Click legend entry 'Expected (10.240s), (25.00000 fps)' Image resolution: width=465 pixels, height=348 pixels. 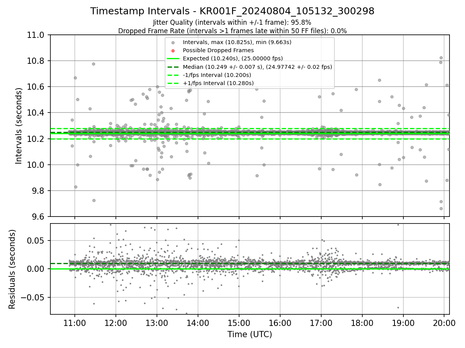point(233,58)
